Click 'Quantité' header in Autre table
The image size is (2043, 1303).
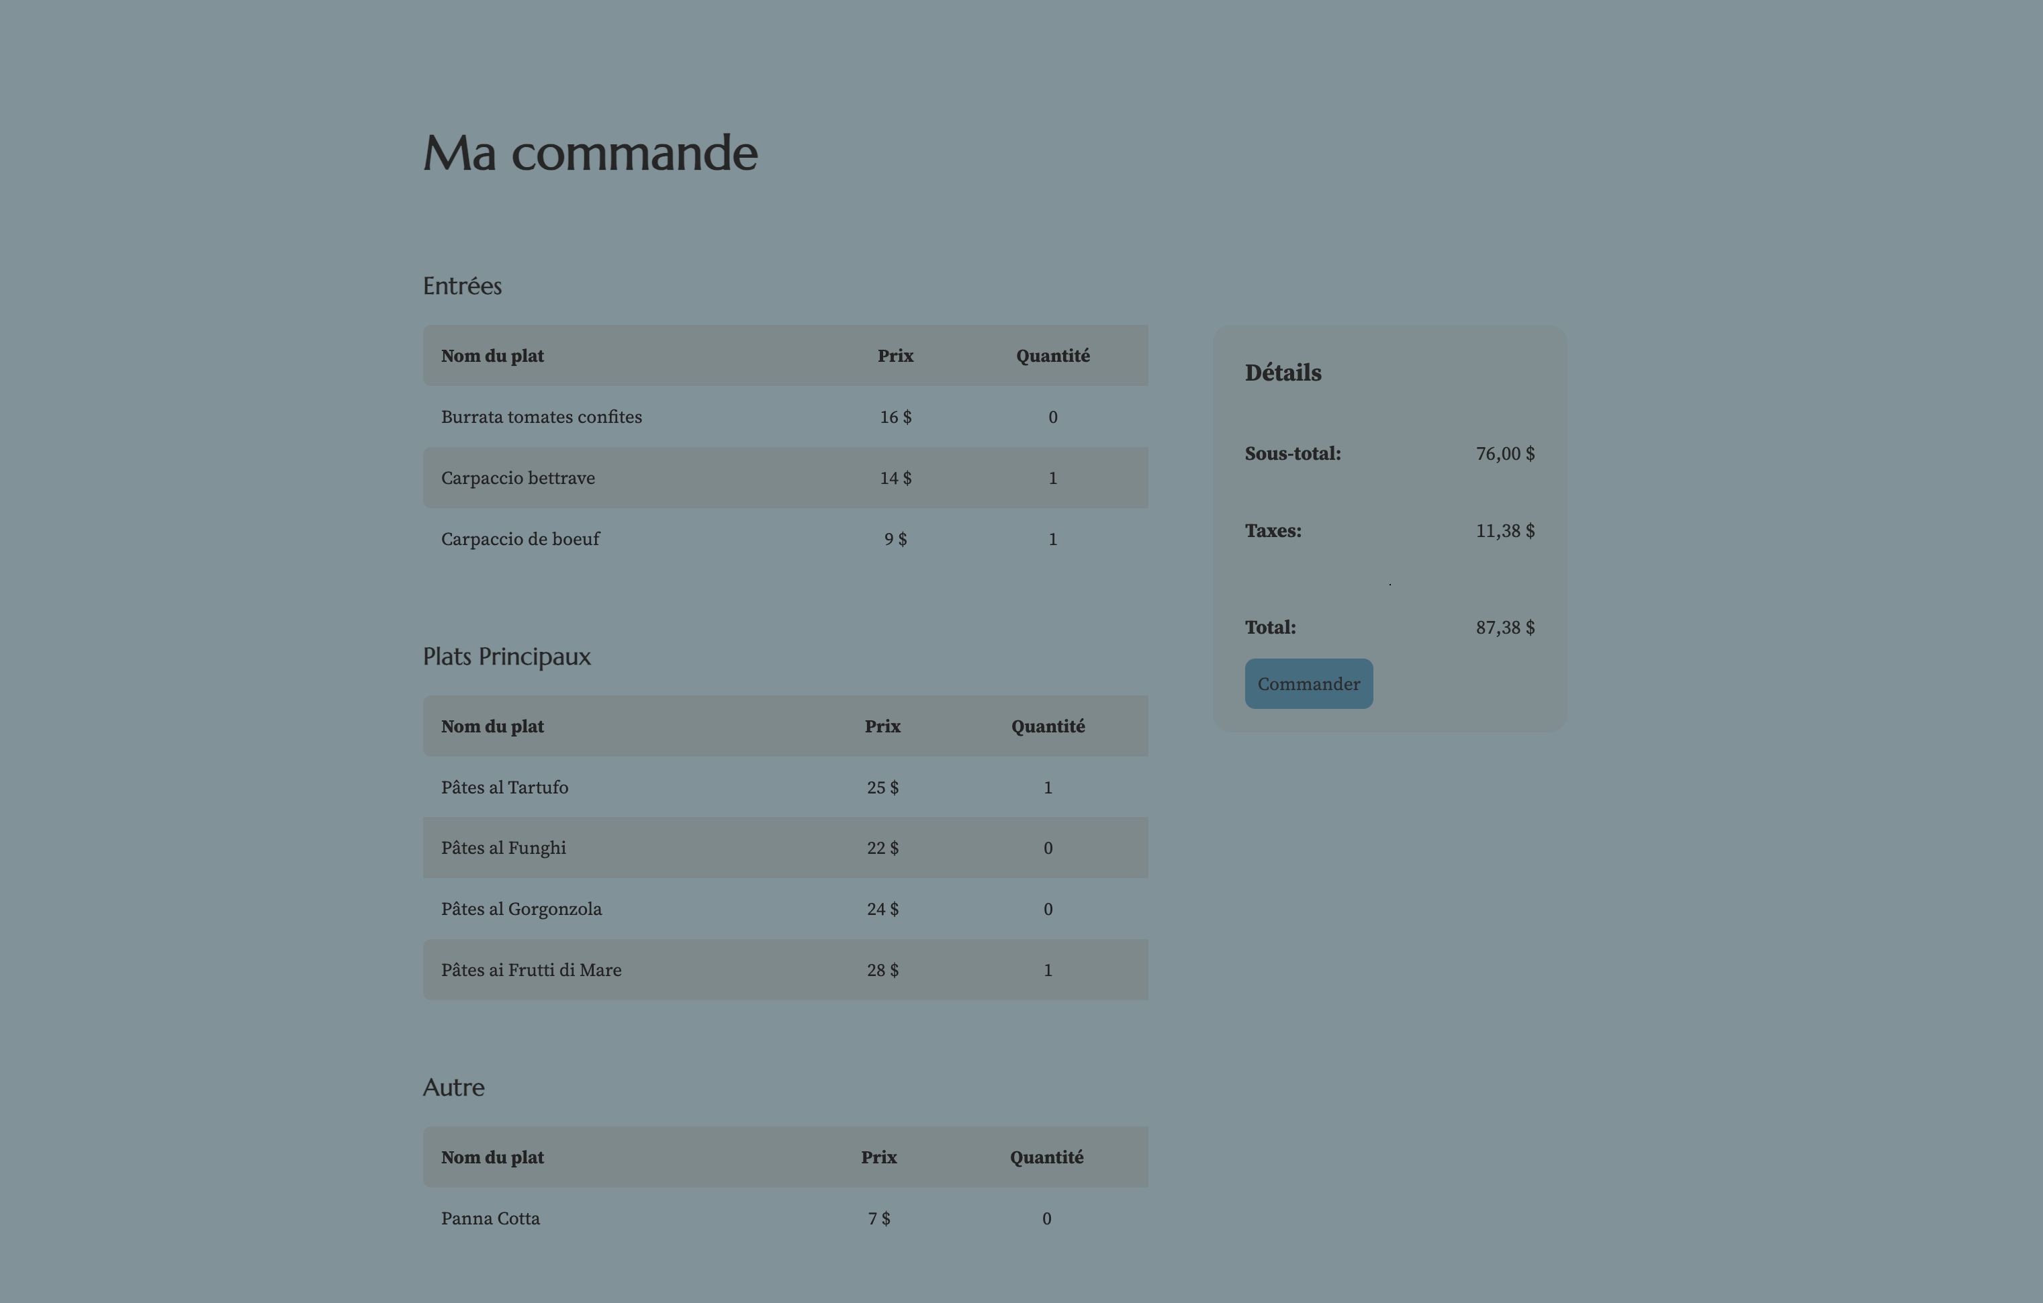coord(1046,1157)
